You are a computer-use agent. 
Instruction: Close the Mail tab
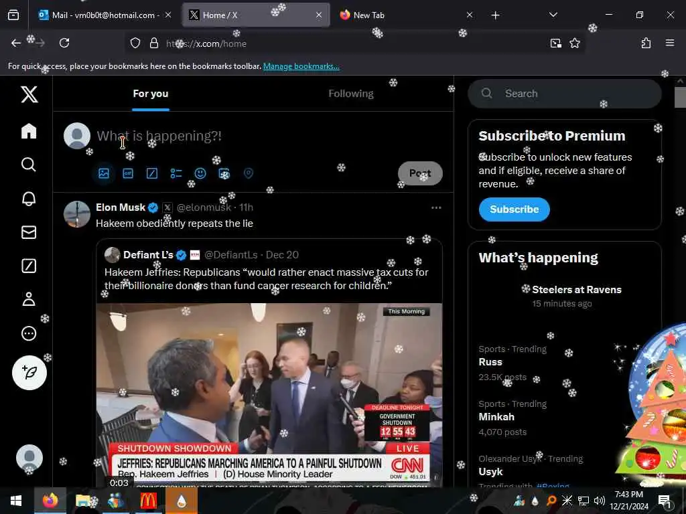tap(168, 15)
